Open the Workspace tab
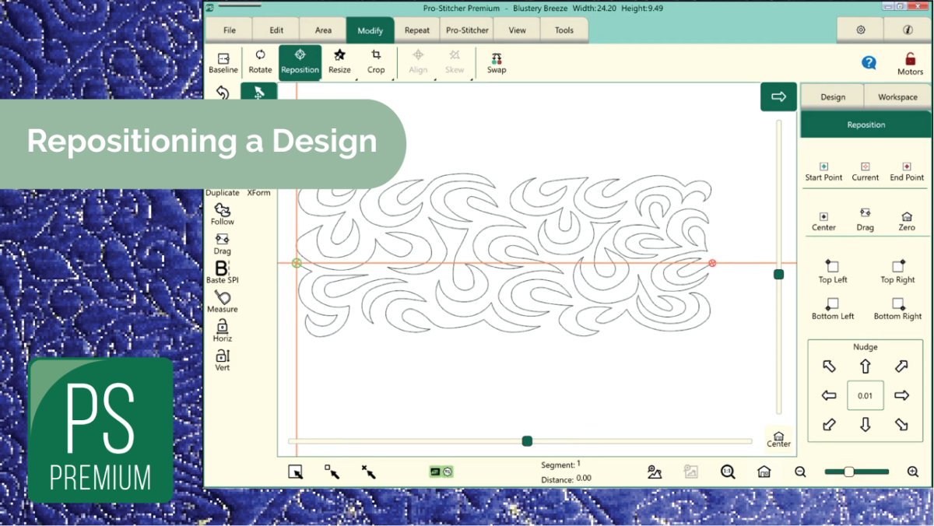This screenshot has width=934, height=526. pos(897,96)
